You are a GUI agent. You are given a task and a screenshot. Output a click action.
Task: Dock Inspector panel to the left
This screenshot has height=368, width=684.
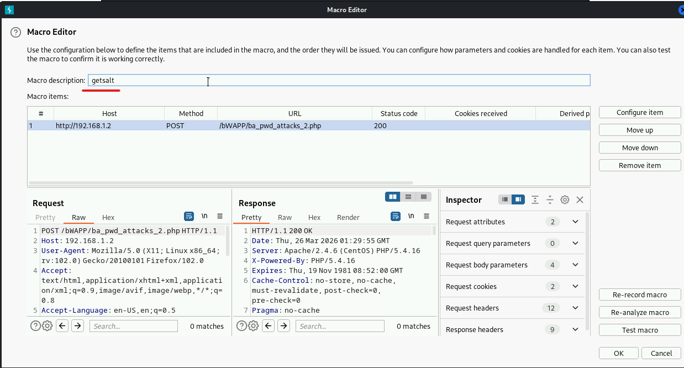coord(504,200)
